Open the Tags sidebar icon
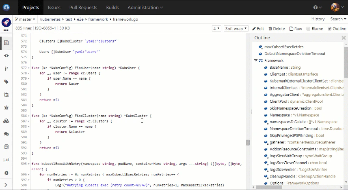This screenshot has height=190, width=348. pos(6,82)
